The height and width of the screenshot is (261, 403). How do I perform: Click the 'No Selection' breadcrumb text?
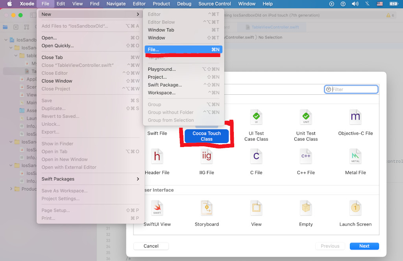coord(270,37)
